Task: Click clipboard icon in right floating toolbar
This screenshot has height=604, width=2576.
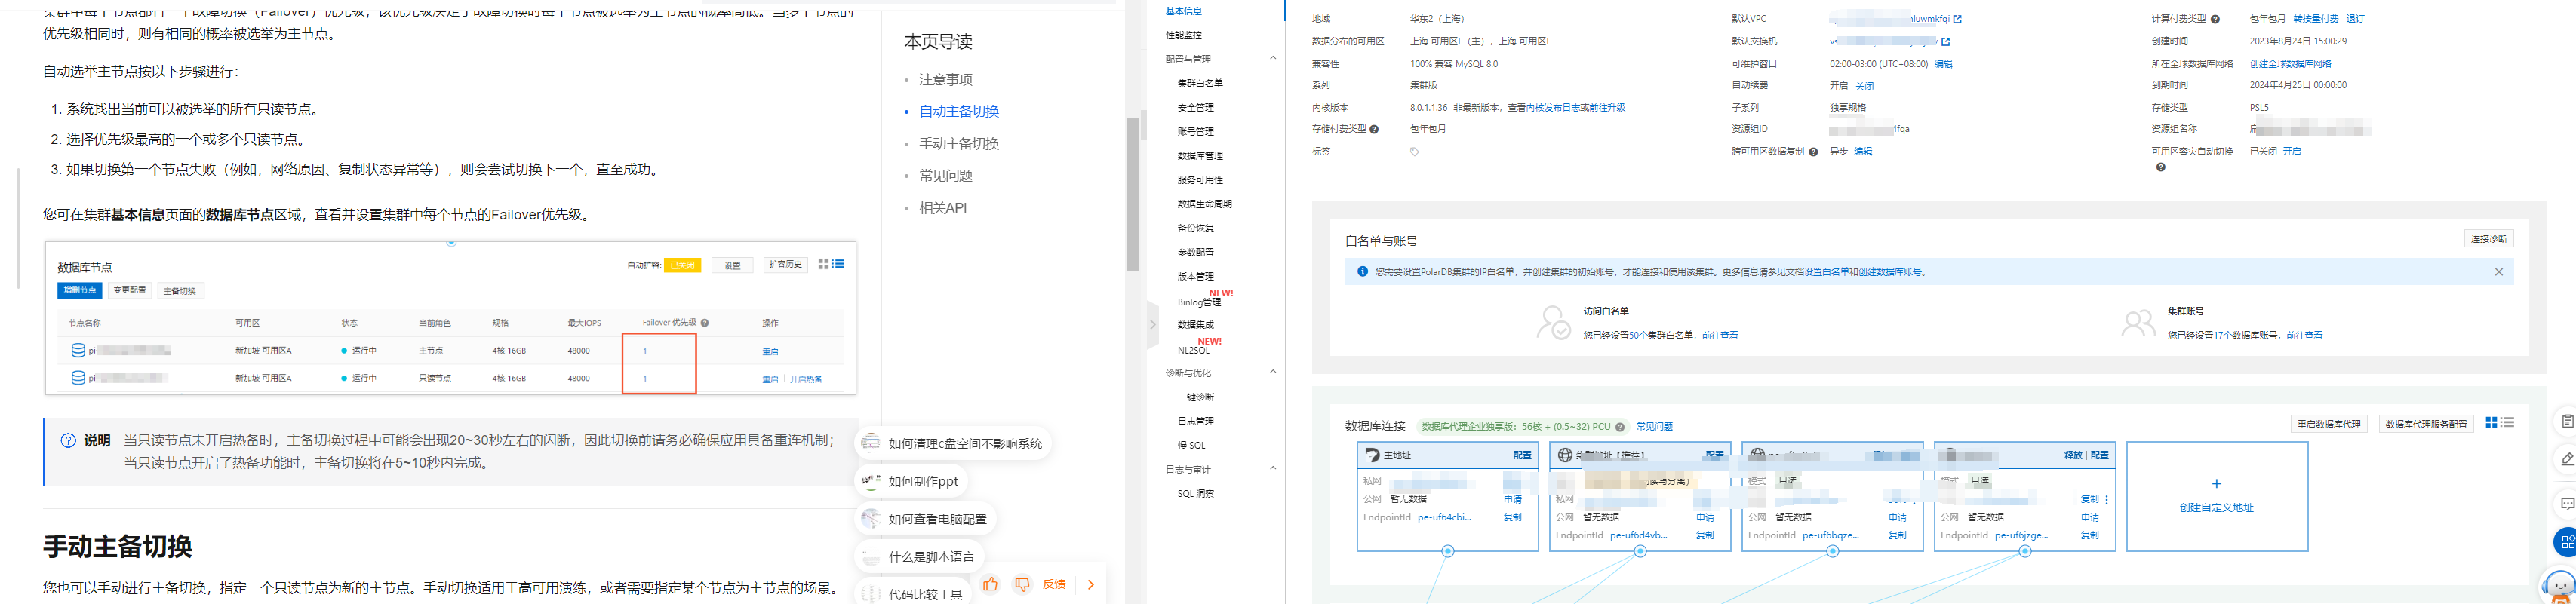Action: [x=2566, y=422]
